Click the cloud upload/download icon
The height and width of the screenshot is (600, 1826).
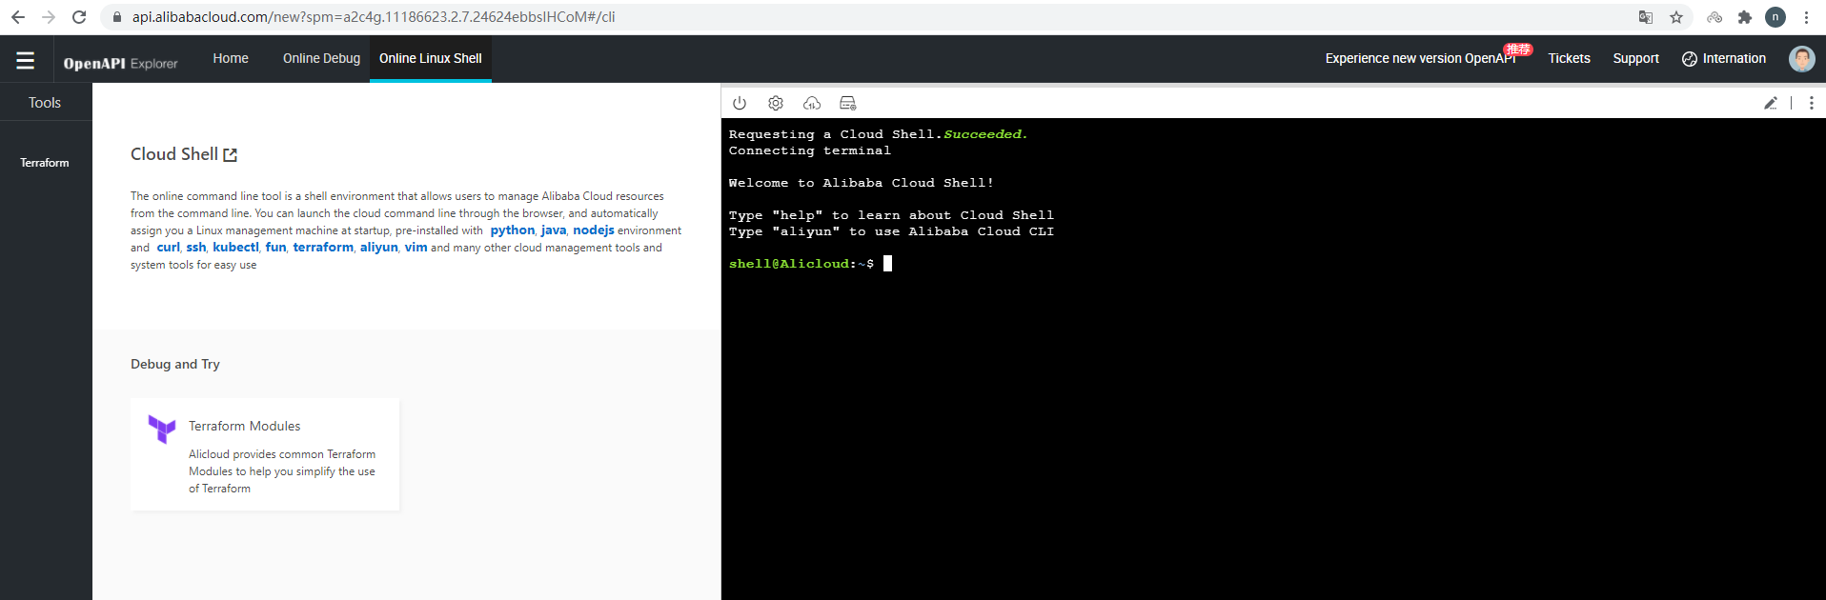[x=812, y=103]
